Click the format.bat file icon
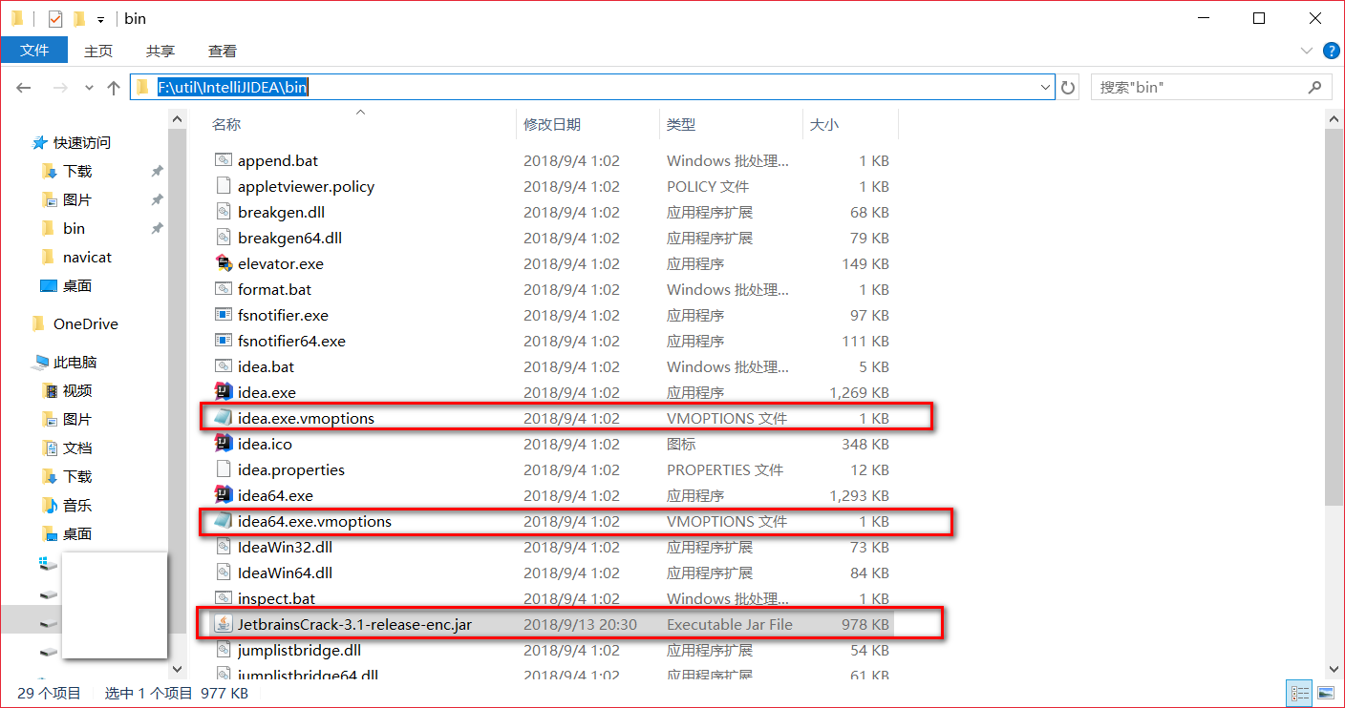1345x708 pixels. click(224, 289)
